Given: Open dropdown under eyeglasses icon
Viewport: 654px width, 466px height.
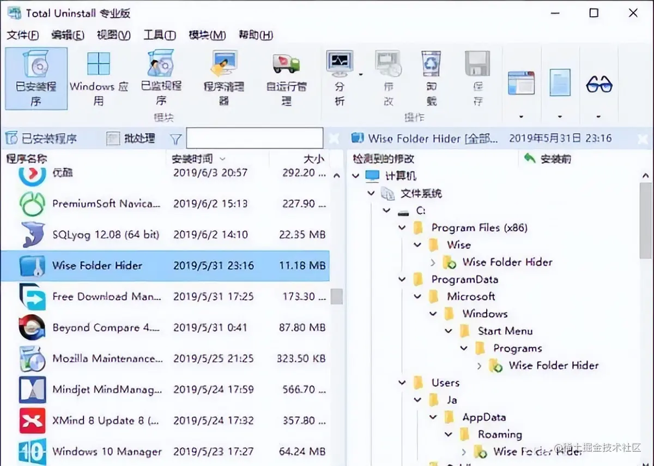Looking at the screenshot, I should point(599,116).
